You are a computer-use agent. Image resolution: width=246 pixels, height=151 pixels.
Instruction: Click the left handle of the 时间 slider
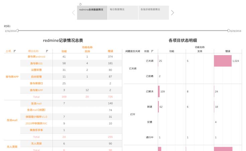pos(18,31)
